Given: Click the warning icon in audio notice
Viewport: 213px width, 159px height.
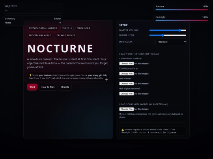Looking at the screenshot, I should (123, 130).
